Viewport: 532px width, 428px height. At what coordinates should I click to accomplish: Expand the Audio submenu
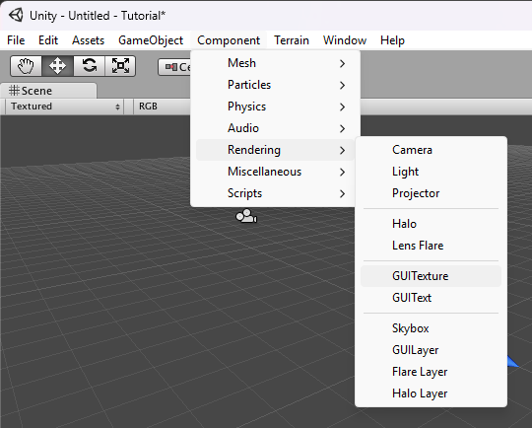coord(275,128)
